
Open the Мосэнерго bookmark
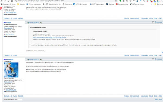(67, 4)
